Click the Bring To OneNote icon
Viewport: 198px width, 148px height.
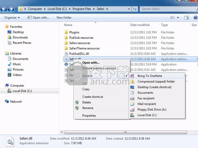pos(132,76)
